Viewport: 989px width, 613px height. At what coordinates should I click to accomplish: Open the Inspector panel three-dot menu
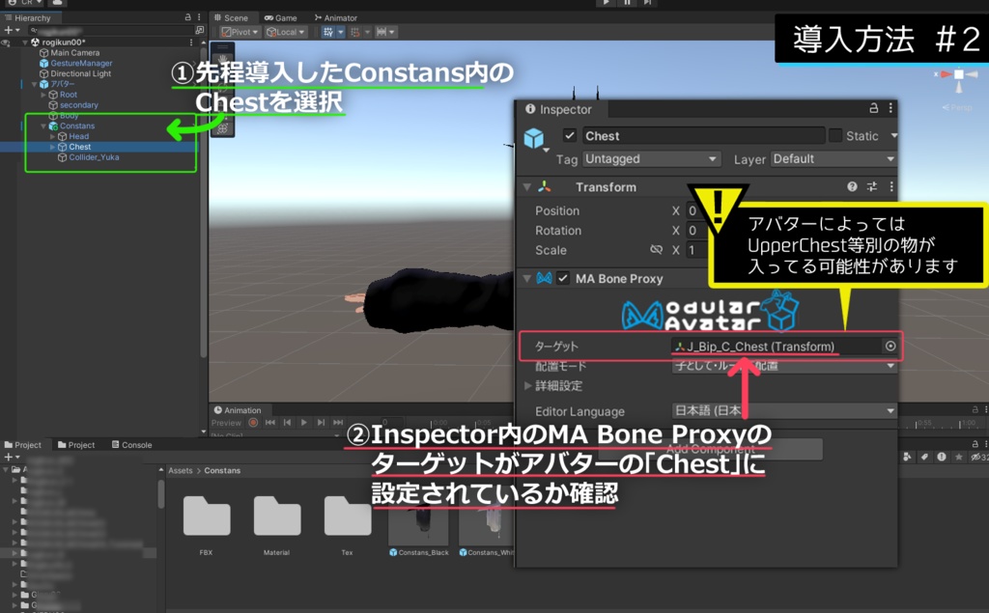890,108
